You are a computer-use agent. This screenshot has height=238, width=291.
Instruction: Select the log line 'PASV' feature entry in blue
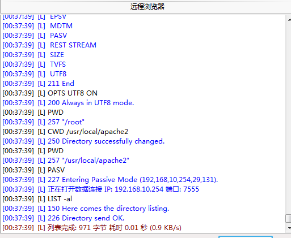tap(35, 36)
